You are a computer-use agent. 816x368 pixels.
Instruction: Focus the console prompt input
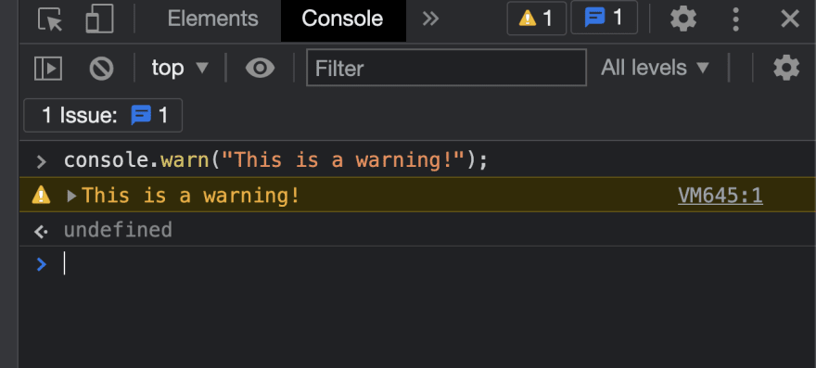[x=437, y=264]
